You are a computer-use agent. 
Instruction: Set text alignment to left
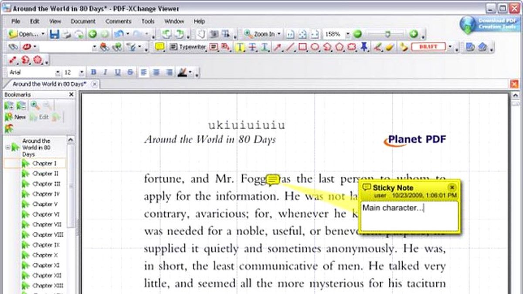144,72
